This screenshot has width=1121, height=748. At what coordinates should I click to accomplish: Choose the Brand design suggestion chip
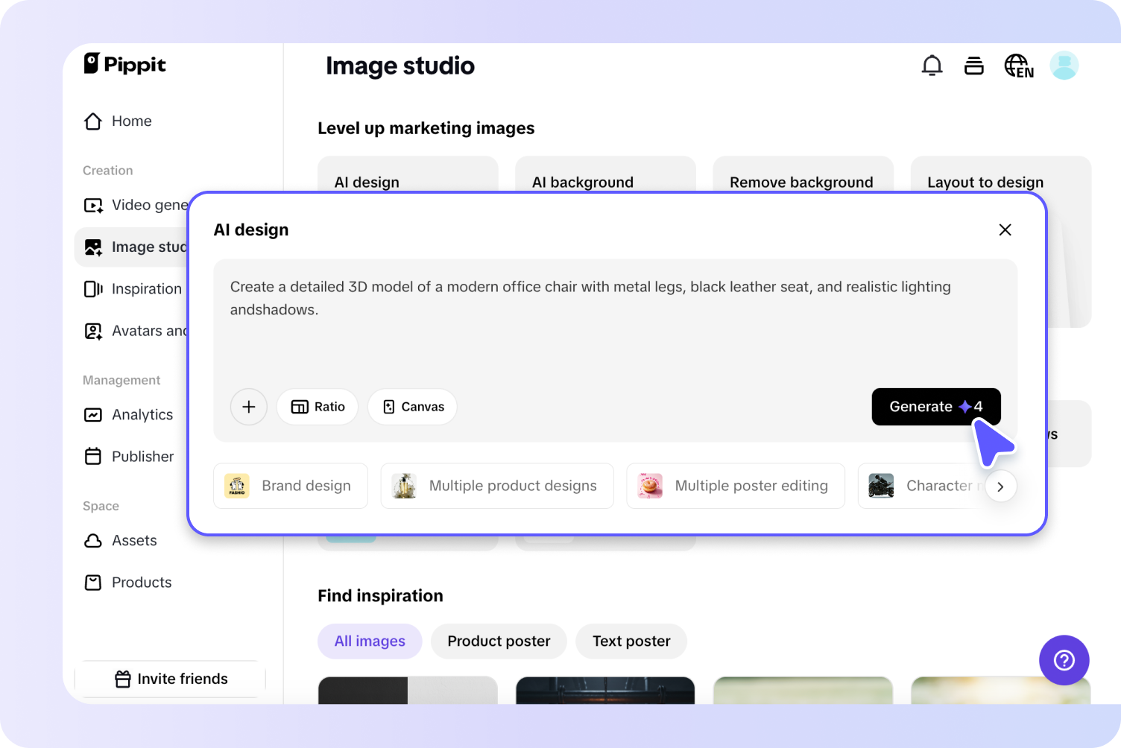pyautogui.click(x=291, y=486)
